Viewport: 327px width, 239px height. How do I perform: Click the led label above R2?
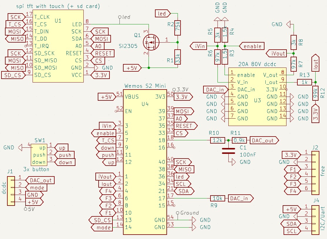[x=163, y=14]
